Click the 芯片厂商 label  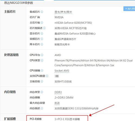35,17
